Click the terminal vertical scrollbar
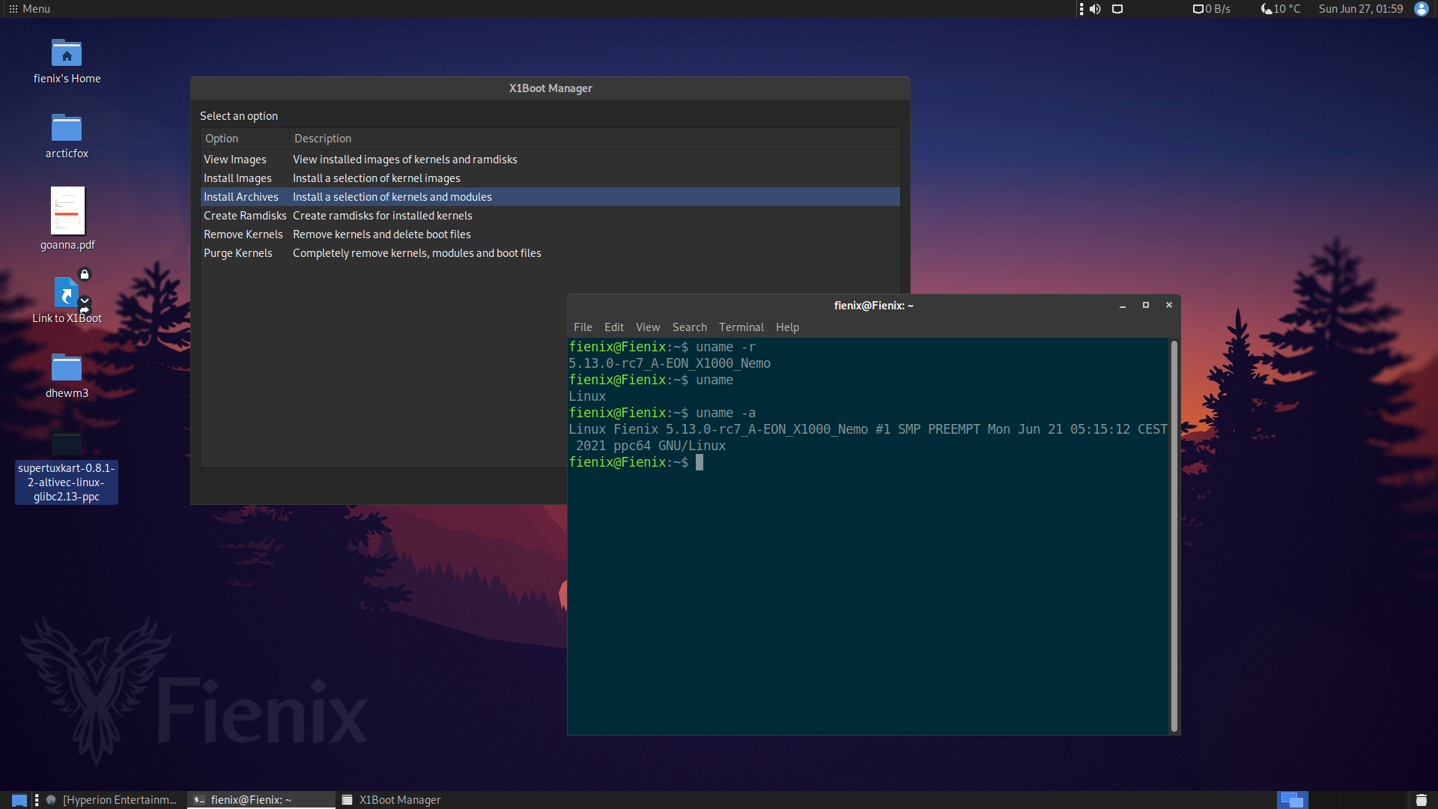Screen dimensions: 1438x809 (1174, 536)
